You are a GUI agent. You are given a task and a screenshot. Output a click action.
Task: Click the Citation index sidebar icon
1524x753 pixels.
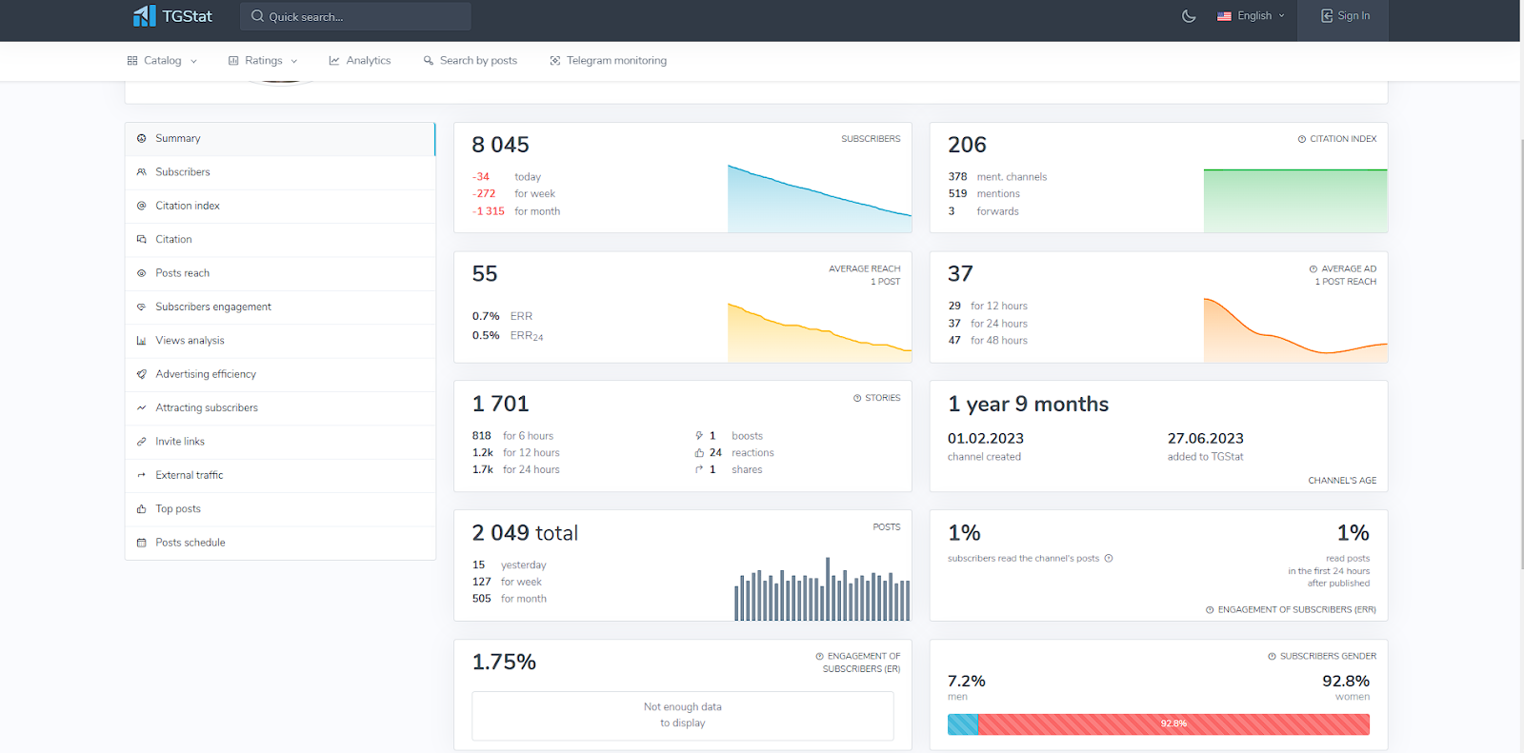(142, 206)
